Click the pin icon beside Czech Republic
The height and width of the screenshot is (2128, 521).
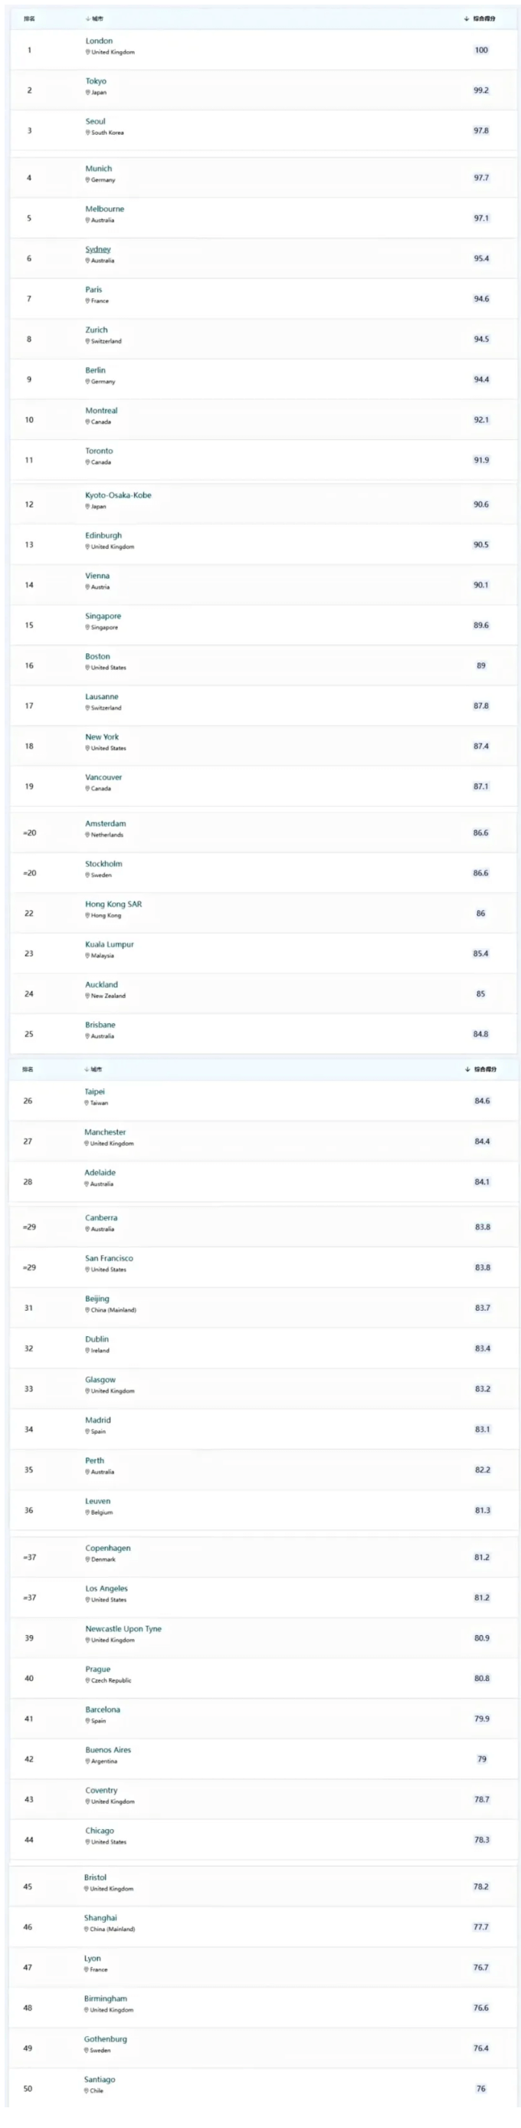(x=87, y=1680)
